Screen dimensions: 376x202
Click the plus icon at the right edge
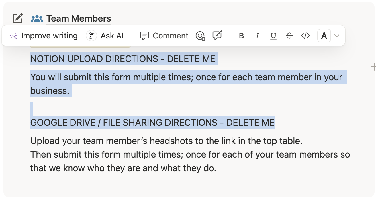[x=373, y=67]
